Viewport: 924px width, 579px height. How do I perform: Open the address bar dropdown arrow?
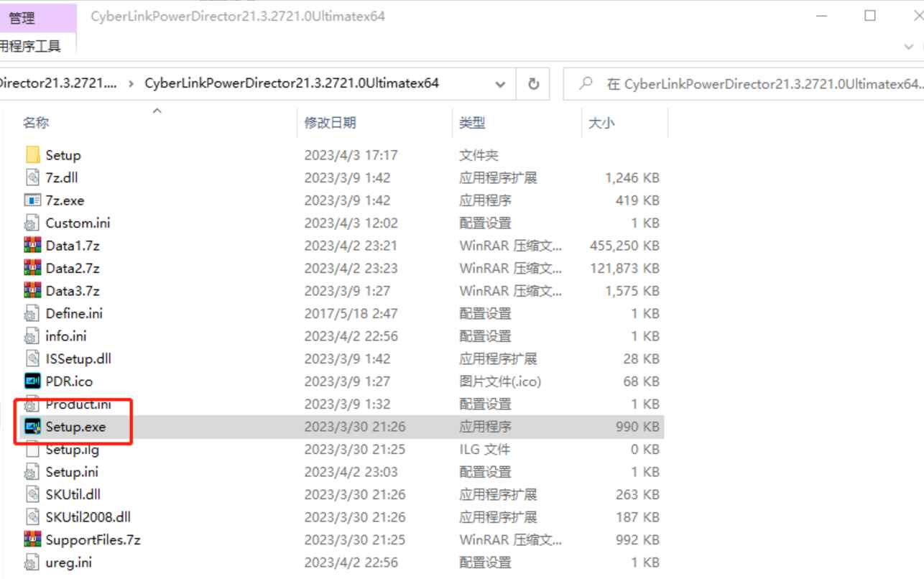point(501,83)
